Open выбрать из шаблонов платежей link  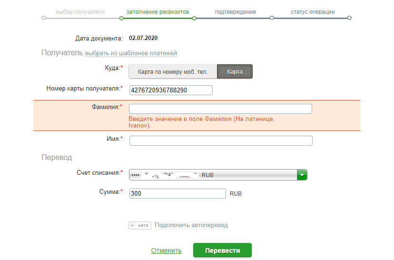tap(131, 53)
